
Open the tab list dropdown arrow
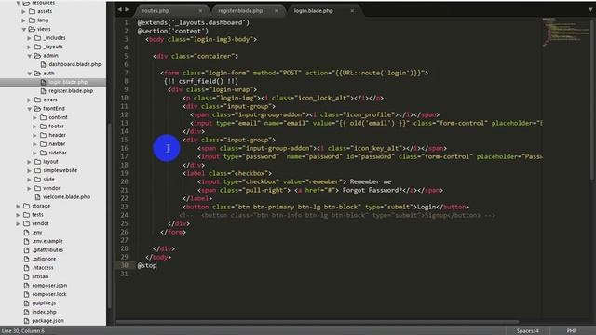point(590,10)
